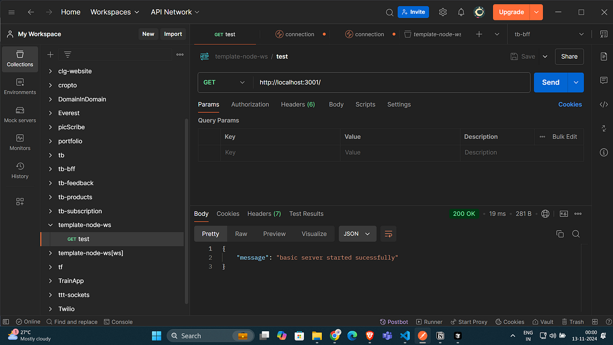This screenshot has width=613, height=345.
Task: Open the Vault from the bottom bar
Action: [543, 322]
